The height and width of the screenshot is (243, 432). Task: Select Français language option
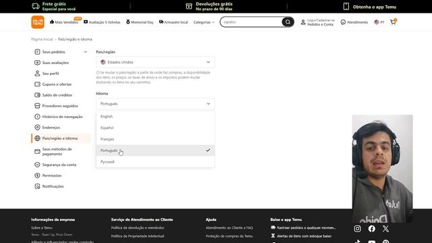(155, 139)
